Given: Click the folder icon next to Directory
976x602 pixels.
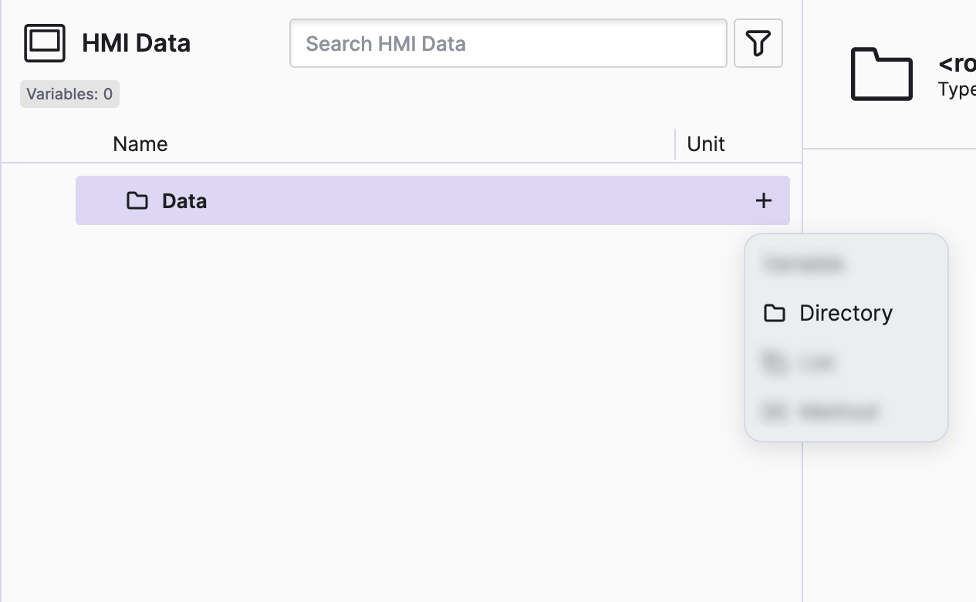Looking at the screenshot, I should pyautogui.click(x=774, y=313).
